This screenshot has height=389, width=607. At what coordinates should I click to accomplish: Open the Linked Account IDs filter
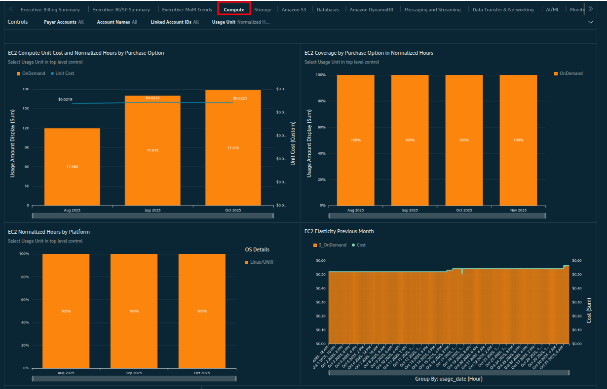[174, 22]
